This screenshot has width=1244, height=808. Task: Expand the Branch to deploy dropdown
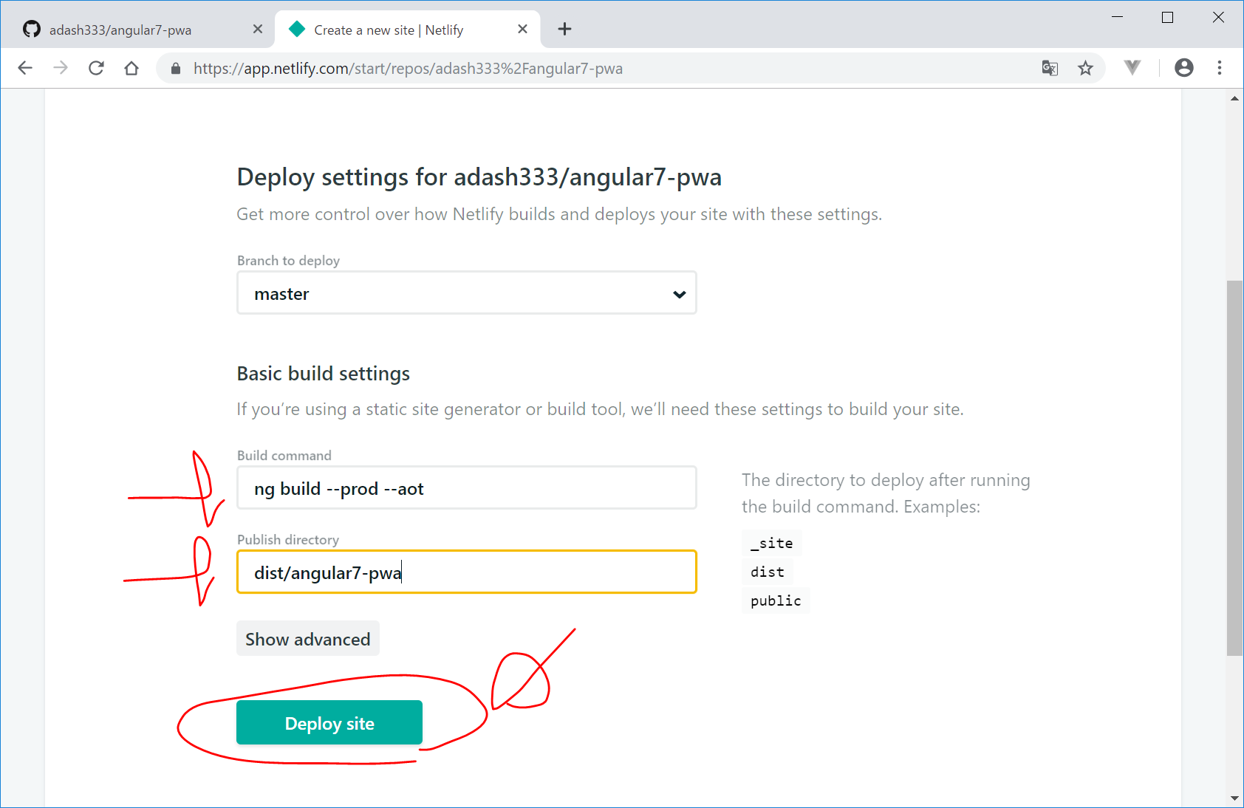tap(466, 293)
